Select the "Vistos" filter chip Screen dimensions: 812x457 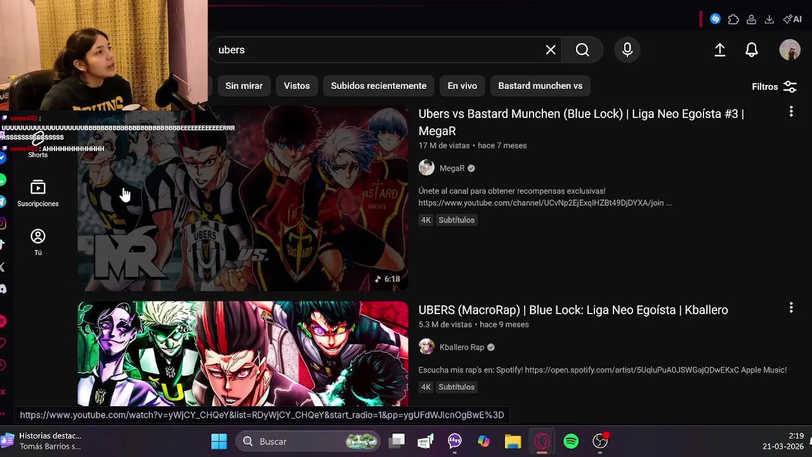(297, 86)
